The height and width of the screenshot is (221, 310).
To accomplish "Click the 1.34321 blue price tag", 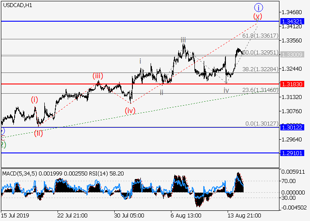I will click(292, 21).
